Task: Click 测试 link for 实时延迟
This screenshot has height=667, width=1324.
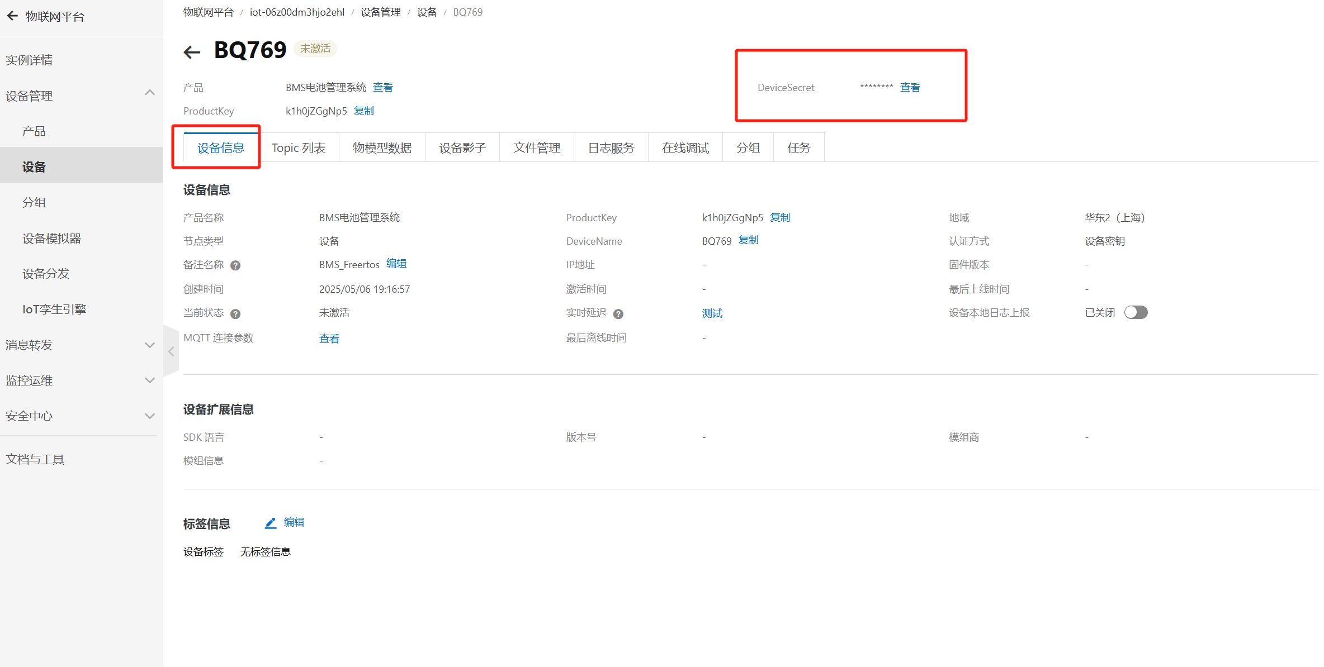Action: pos(712,313)
